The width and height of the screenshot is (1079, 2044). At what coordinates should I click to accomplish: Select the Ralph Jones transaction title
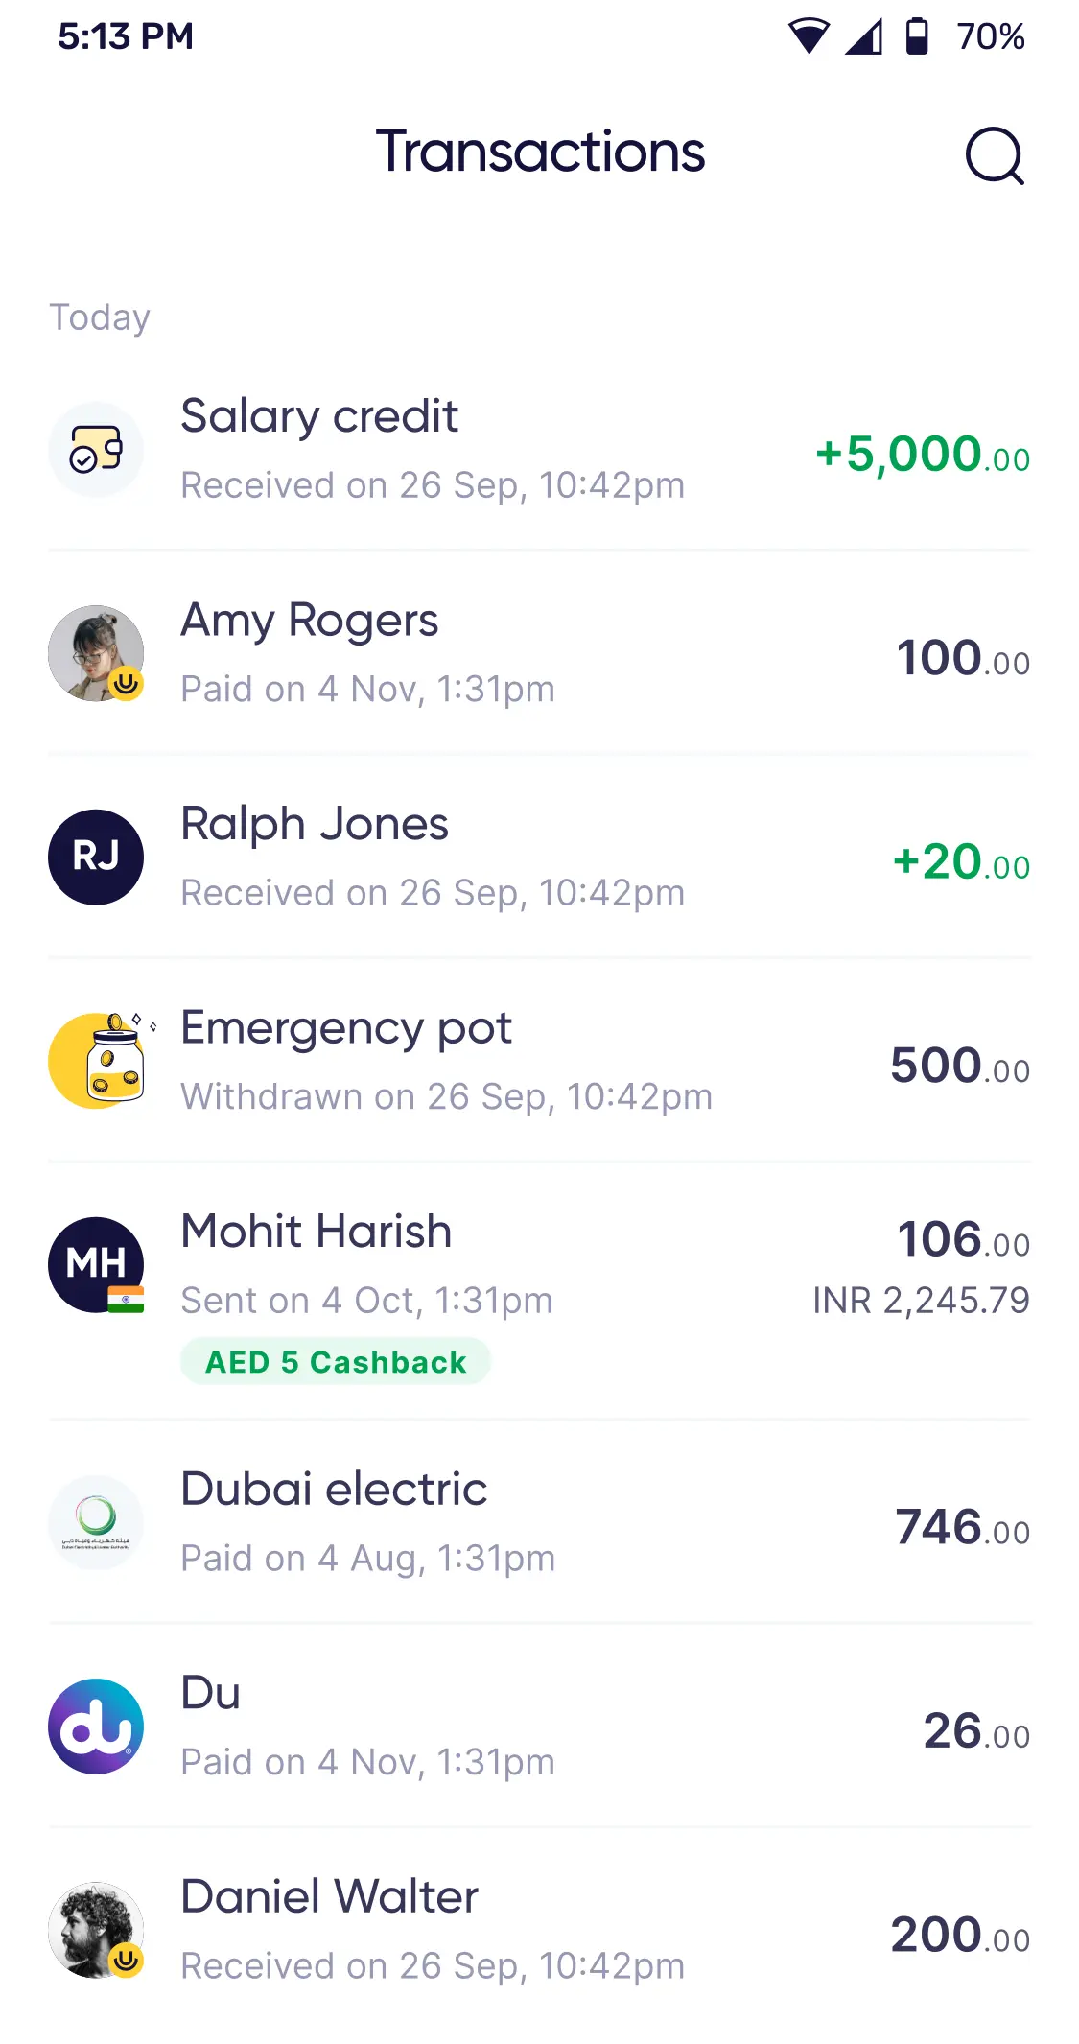[315, 824]
